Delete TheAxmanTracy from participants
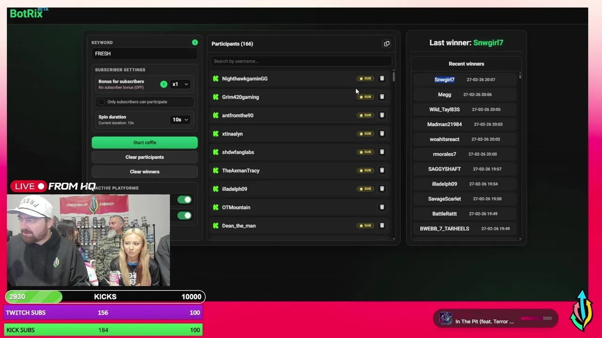Viewport: 602px width, 338px height. coord(382,170)
